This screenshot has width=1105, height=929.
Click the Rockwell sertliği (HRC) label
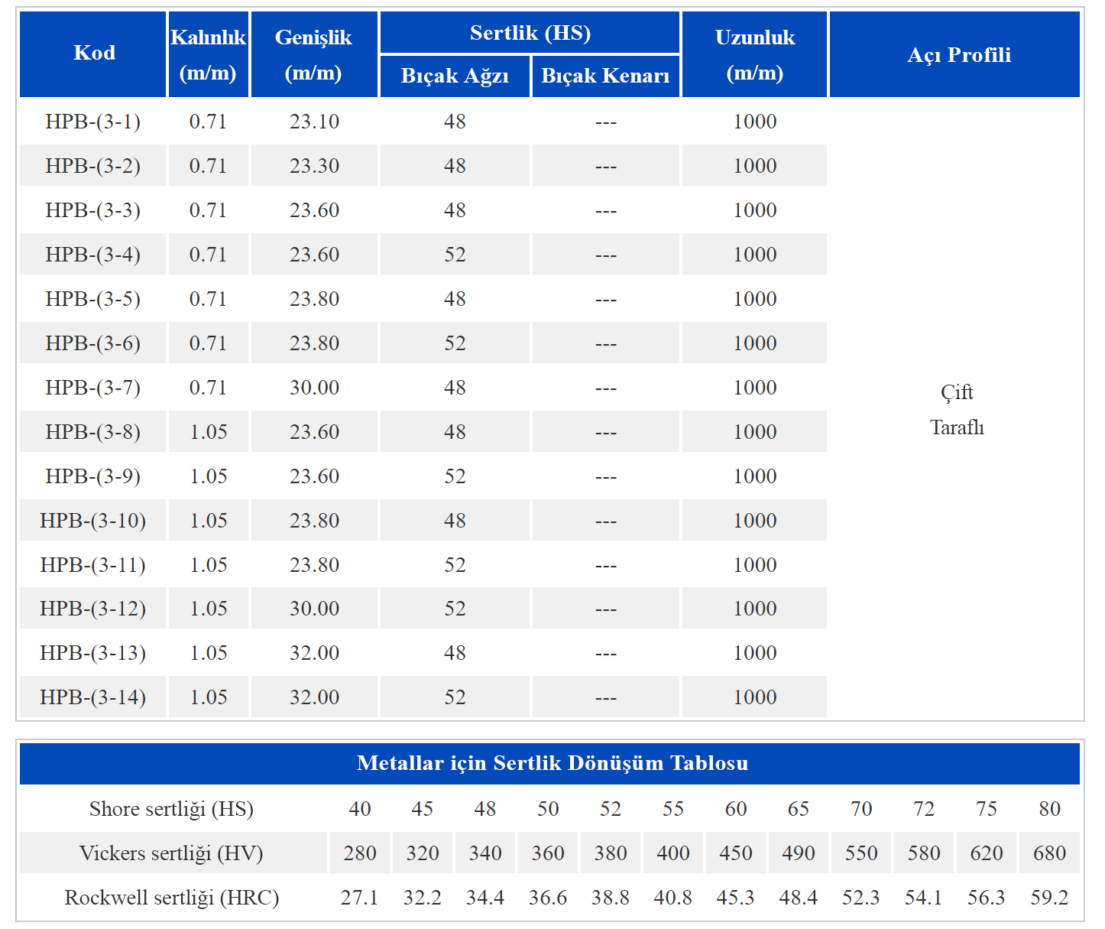(x=172, y=898)
